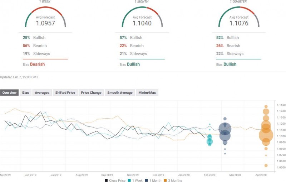Toggle Close Price series in legend
The width and height of the screenshot is (286, 182).
(115, 180)
